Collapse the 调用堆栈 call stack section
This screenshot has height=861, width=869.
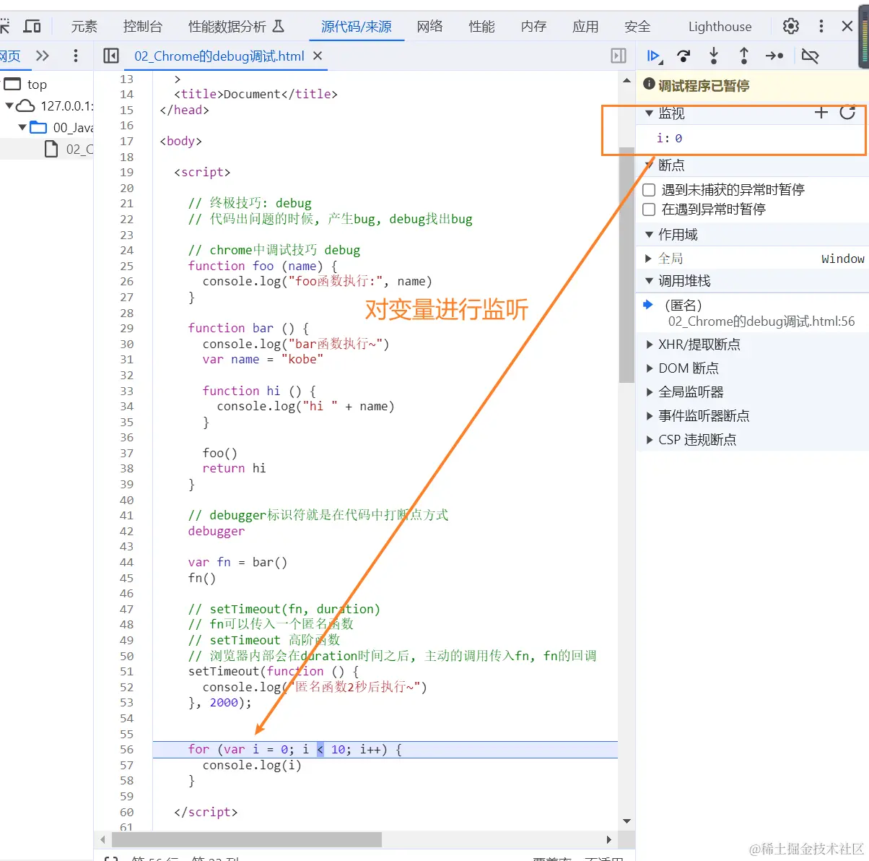[649, 281]
